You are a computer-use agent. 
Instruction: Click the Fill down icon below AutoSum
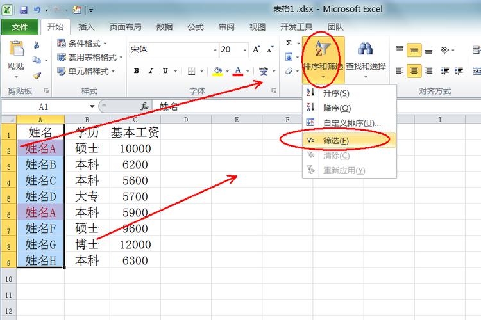pyautogui.click(x=289, y=57)
